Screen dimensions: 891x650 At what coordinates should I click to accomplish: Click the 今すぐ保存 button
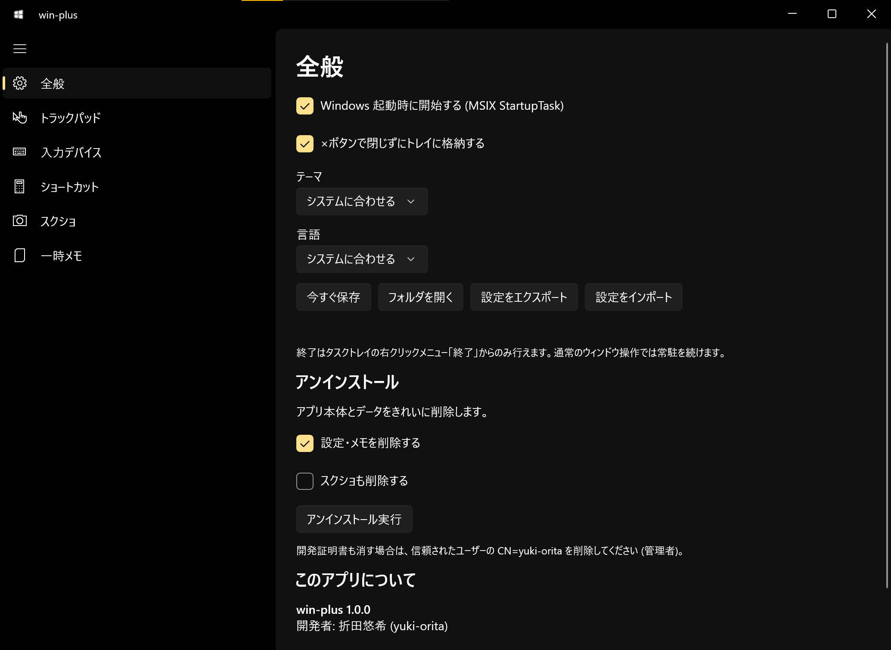point(334,297)
